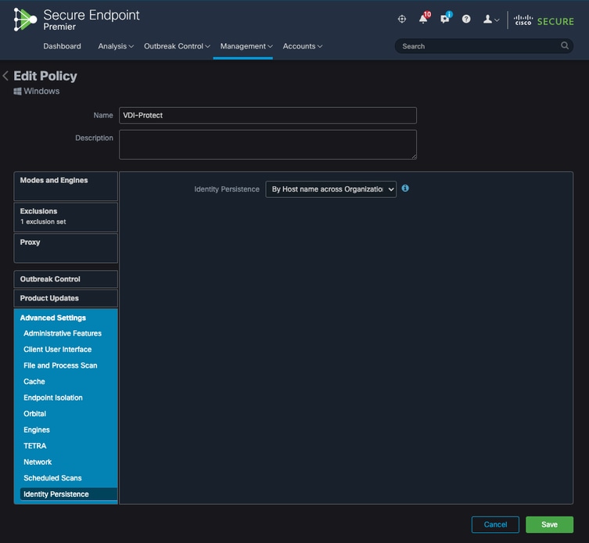This screenshot has height=543, width=589.
Task: Open the crosshair target icon in header
Action: click(x=401, y=19)
